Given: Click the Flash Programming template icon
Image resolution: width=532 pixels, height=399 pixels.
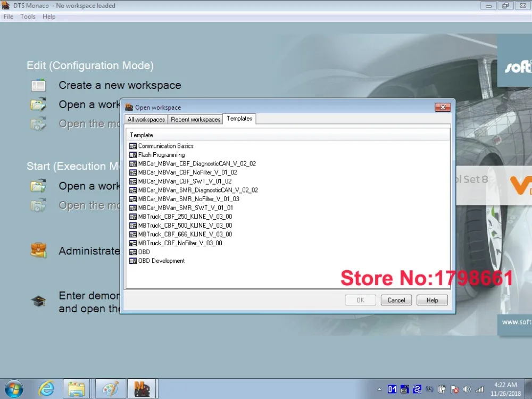Looking at the screenshot, I should pyautogui.click(x=133, y=155).
